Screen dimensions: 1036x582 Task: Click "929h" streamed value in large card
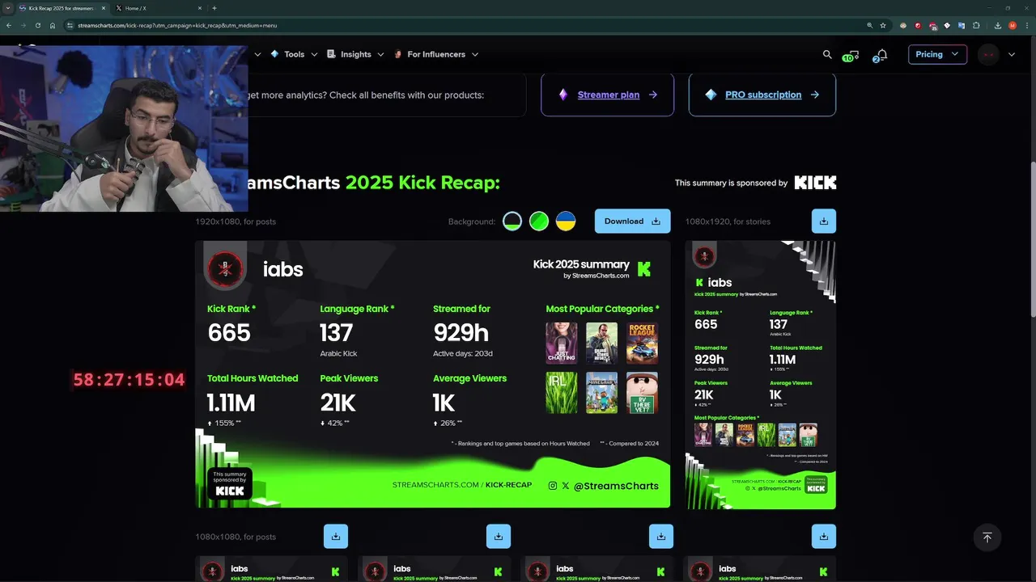[x=461, y=333]
